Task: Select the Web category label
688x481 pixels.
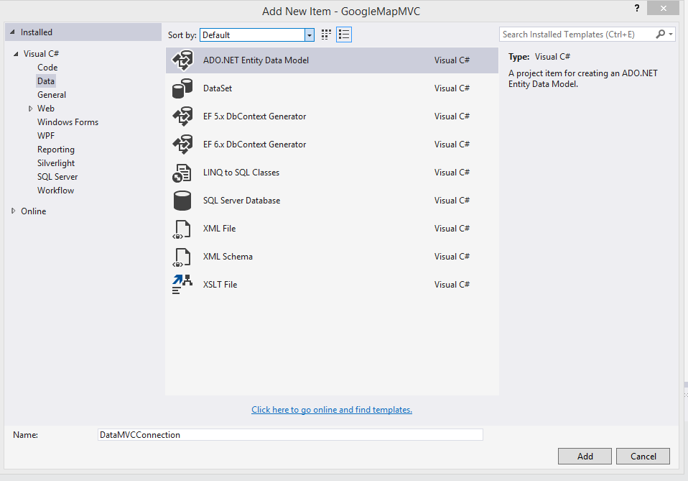Action: [x=46, y=109]
